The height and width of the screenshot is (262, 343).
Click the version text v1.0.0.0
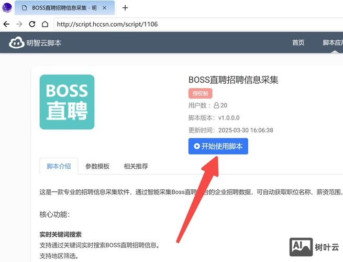point(229,118)
